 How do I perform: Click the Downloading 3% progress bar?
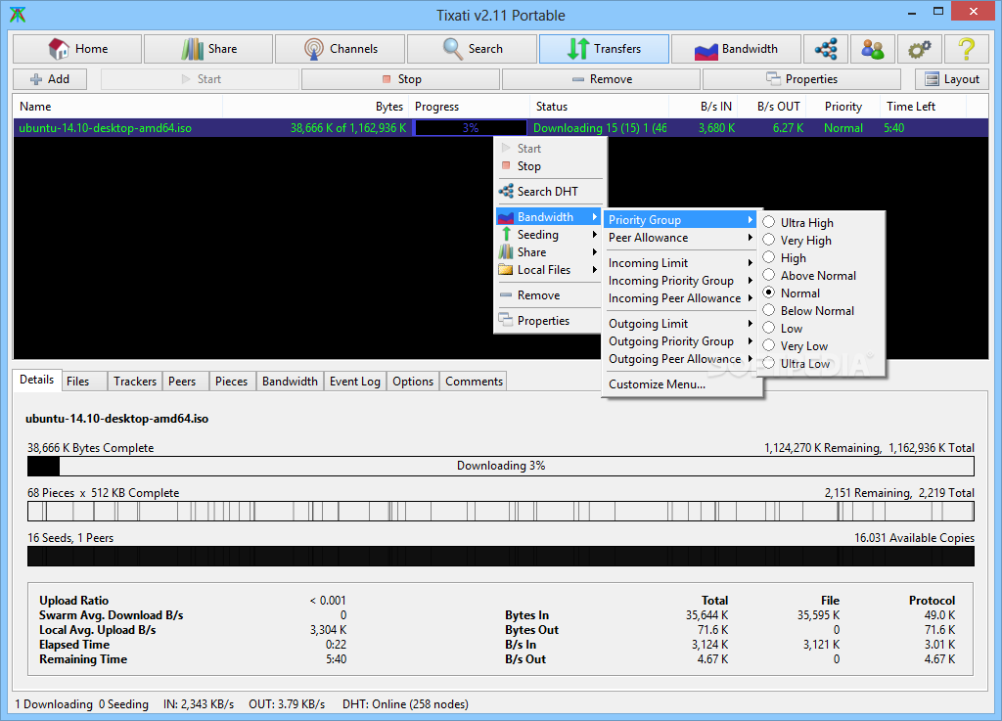point(501,466)
